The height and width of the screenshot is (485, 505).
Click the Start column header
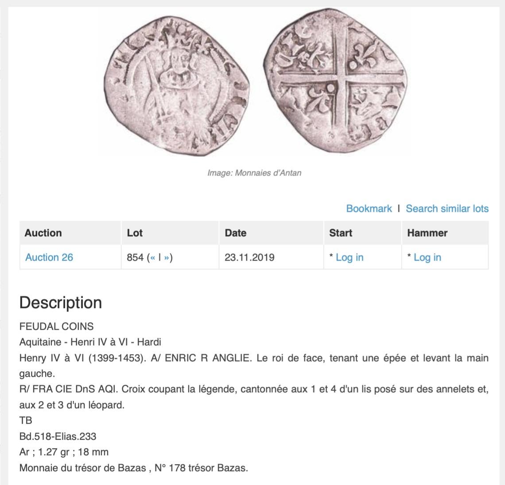click(x=341, y=233)
